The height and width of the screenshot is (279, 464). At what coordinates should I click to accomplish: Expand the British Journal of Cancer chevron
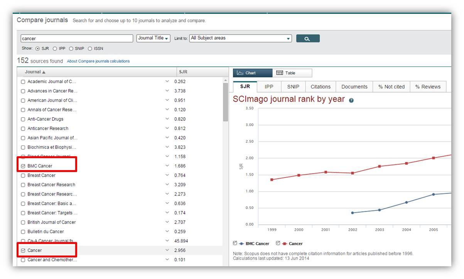point(167,222)
